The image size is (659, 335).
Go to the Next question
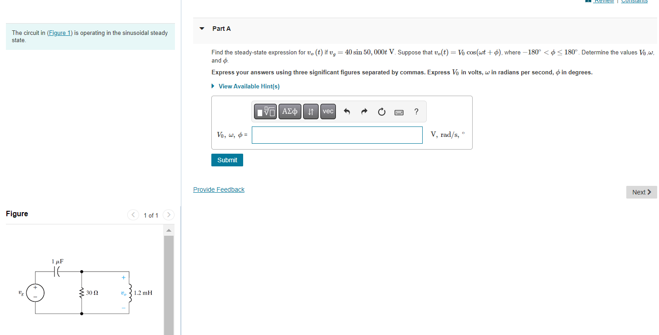(641, 192)
